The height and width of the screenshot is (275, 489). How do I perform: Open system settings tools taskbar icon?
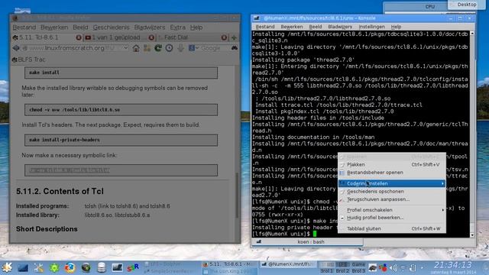point(39,267)
